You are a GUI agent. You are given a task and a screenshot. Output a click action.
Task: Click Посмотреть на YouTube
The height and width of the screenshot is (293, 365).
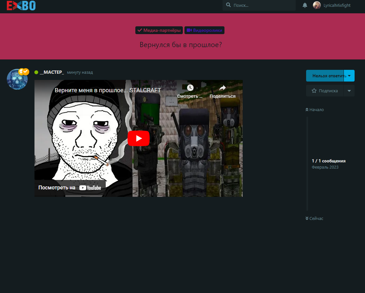[70, 187]
